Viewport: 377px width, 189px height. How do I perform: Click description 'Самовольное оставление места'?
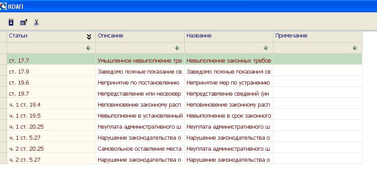tap(140, 149)
